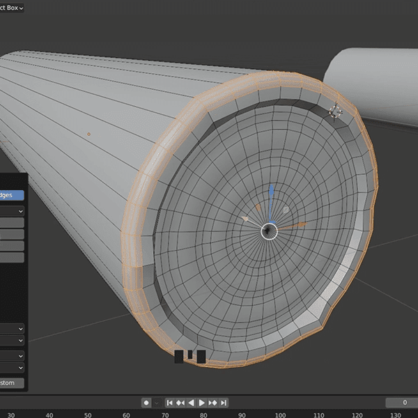Click the 3D cursor at the mesh center

[x=270, y=231]
